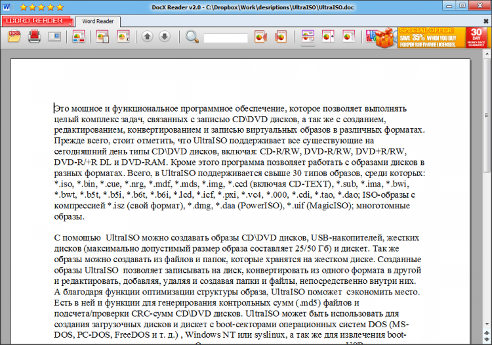492x345 pixels.
Task: Click inside the search text field
Action: [226, 38]
